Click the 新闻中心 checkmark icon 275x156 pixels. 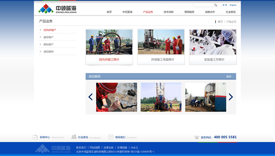tap(35, 137)
